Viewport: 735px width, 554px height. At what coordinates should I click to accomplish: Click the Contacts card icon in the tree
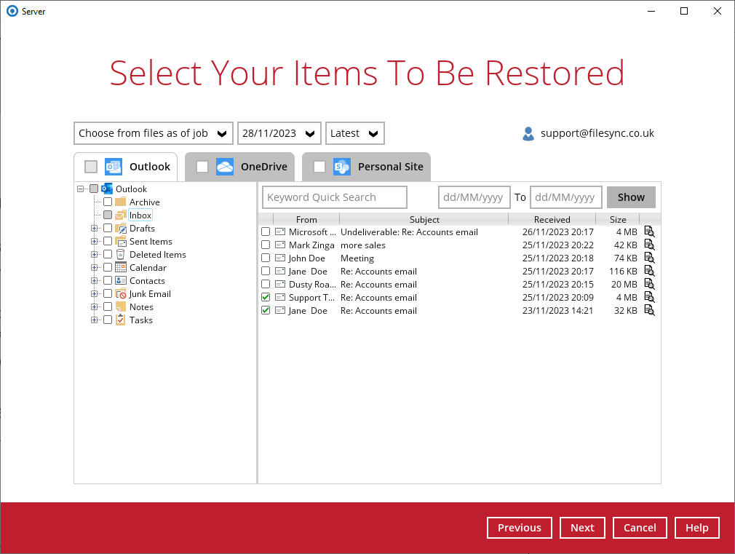[121, 280]
